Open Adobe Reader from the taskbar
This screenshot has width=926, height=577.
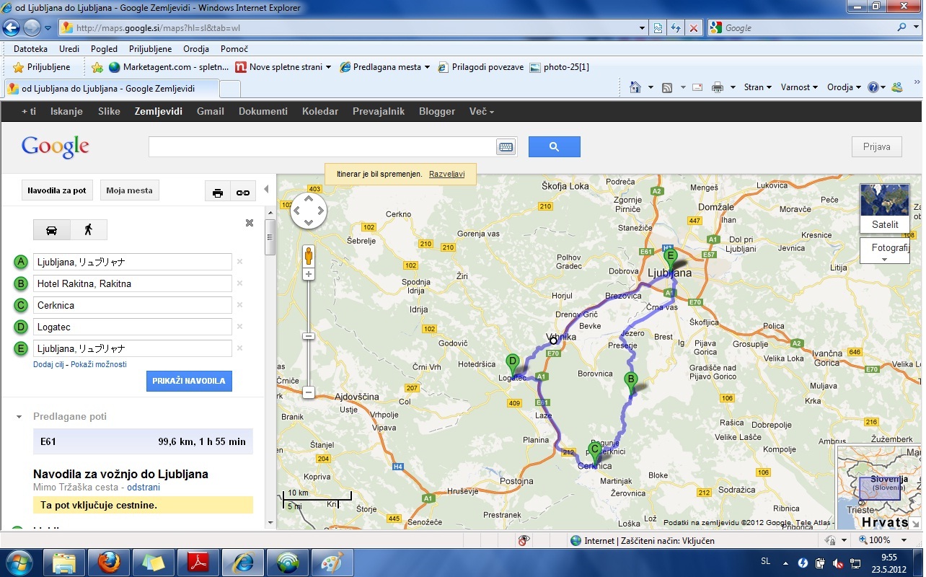click(198, 563)
